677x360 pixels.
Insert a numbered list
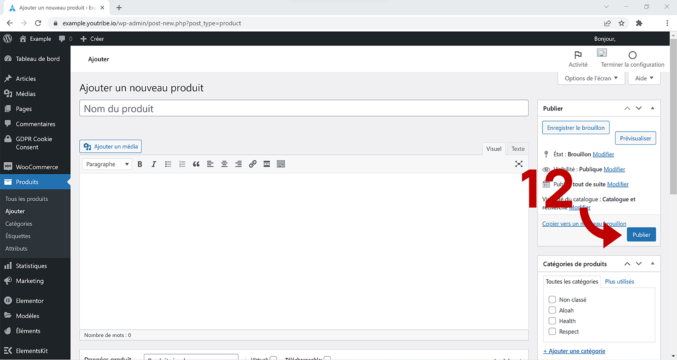pos(182,164)
